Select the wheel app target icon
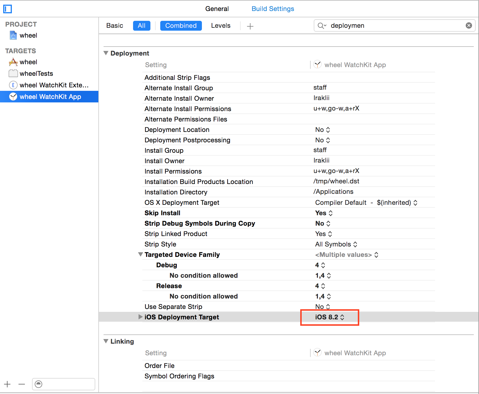This screenshot has height=394, width=479. 13,62
